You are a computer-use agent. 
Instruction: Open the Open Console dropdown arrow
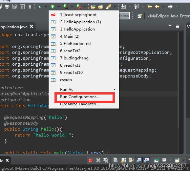(x=183, y=160)
